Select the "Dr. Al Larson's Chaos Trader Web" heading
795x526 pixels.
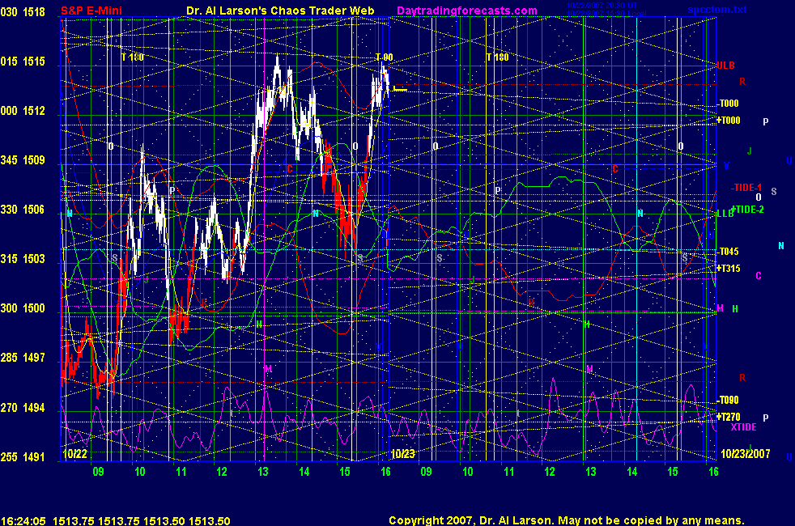pyautogui.click(x=280, y=11)
